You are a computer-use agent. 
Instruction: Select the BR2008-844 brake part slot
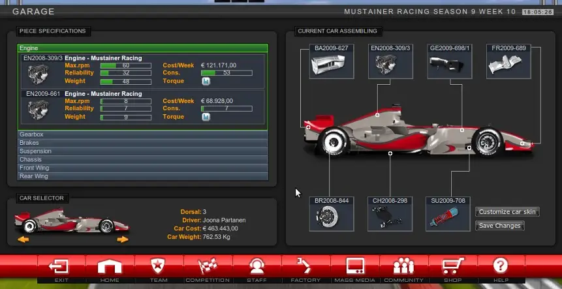[x=332, y=214]
